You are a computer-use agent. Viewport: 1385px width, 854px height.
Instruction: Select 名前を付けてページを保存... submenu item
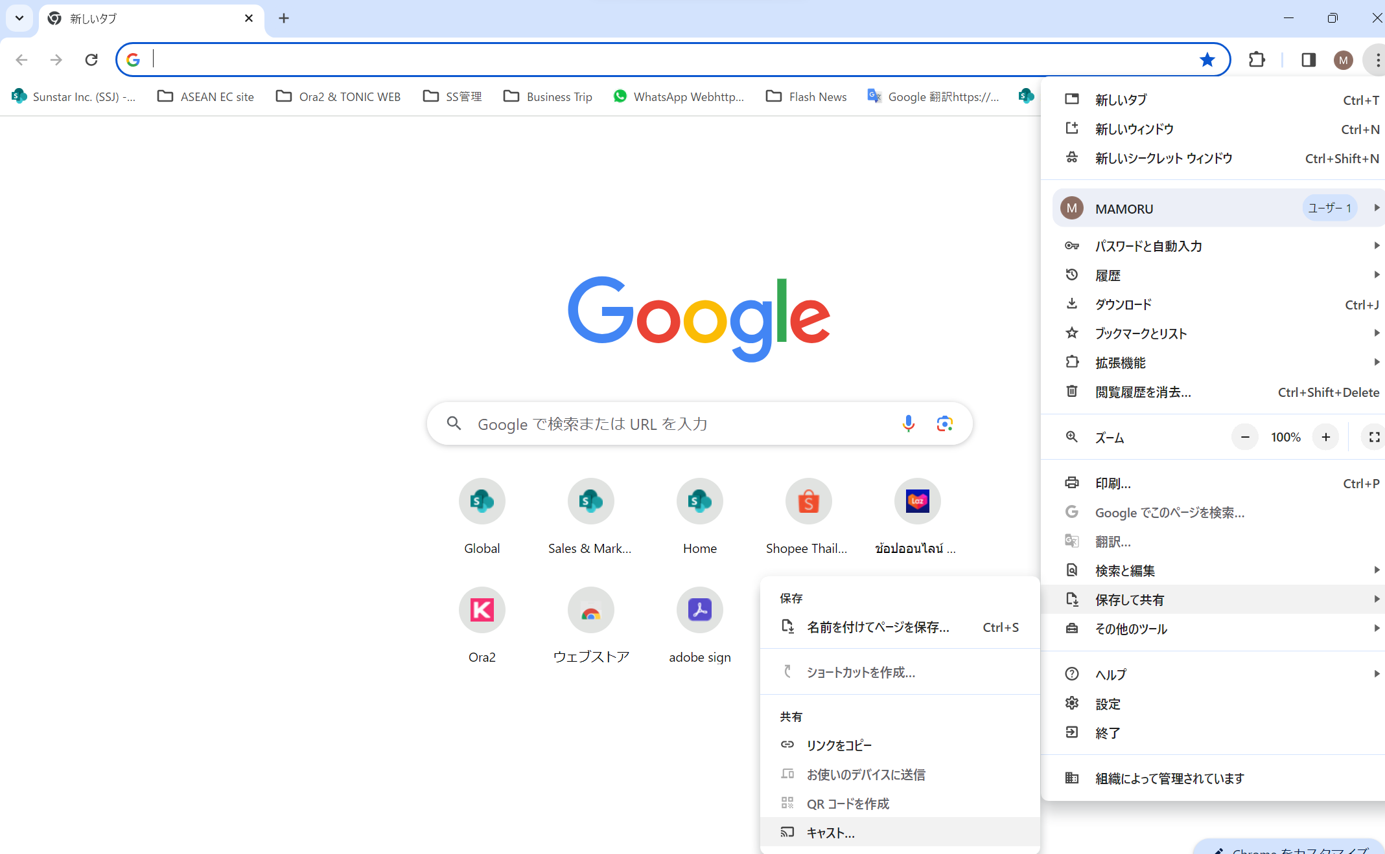(x=900, y=627)
